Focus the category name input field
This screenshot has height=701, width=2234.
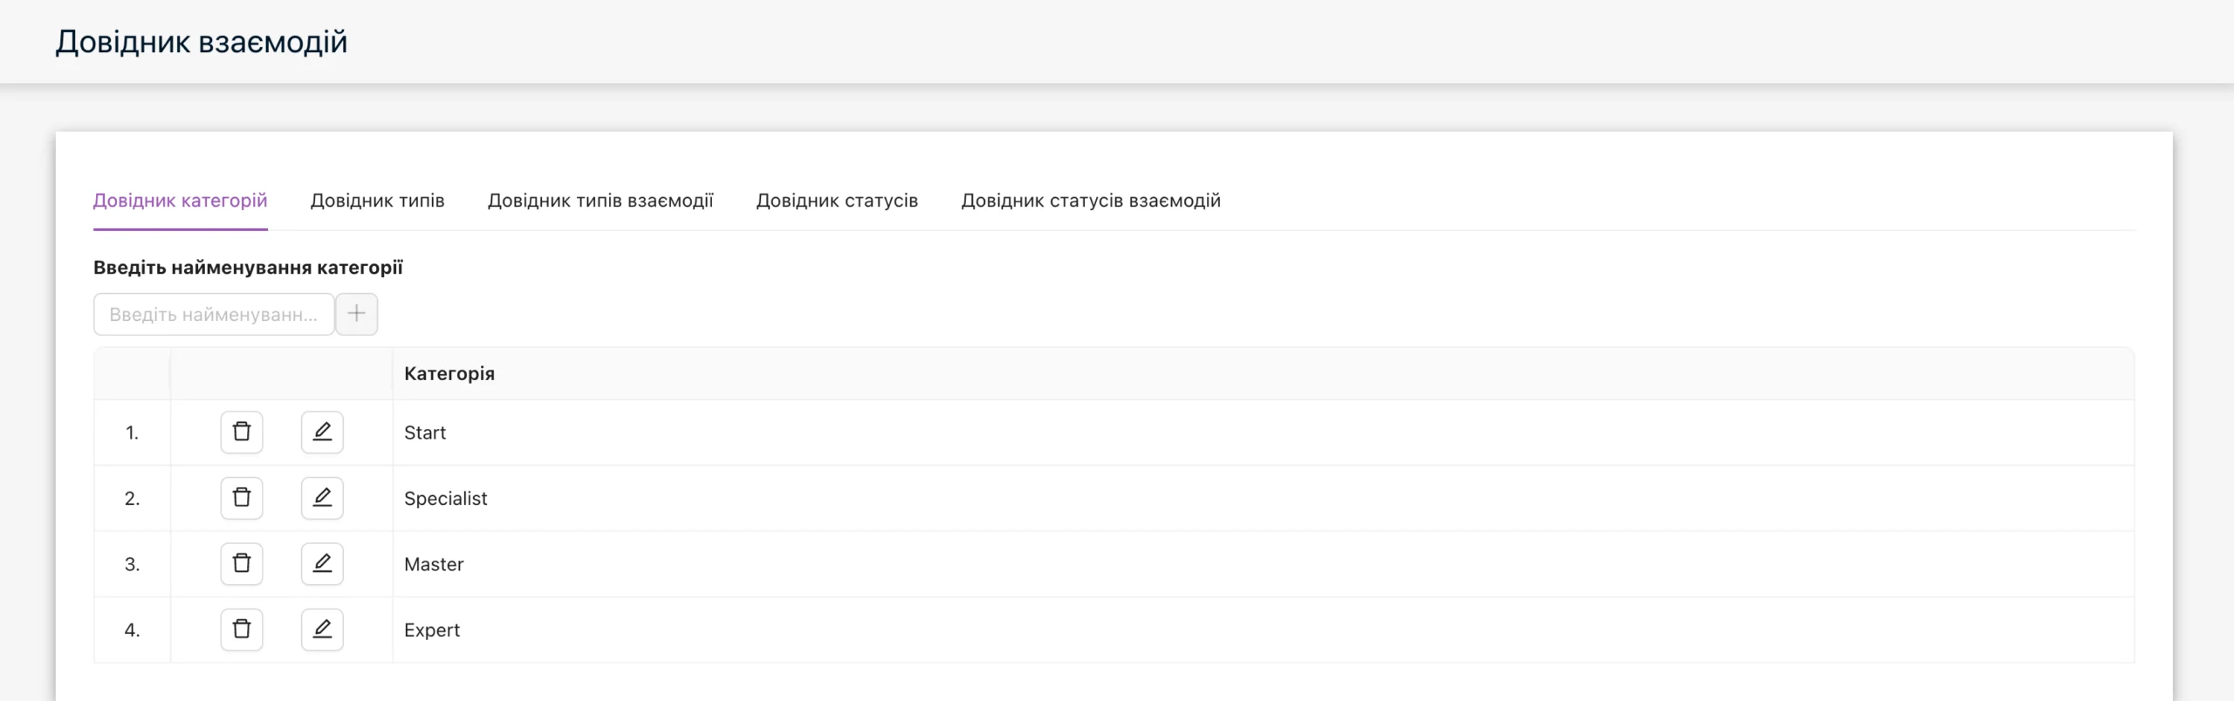tap(214, 314)
